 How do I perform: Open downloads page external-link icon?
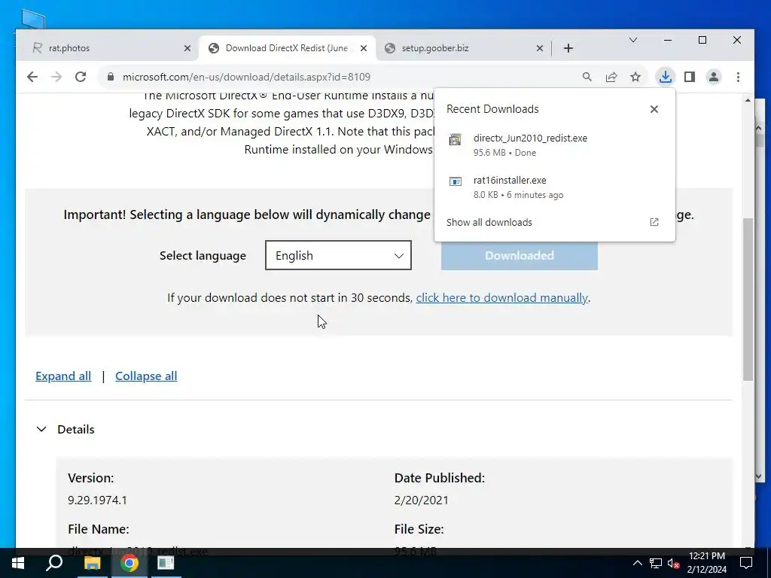click(x=654, y=222)
